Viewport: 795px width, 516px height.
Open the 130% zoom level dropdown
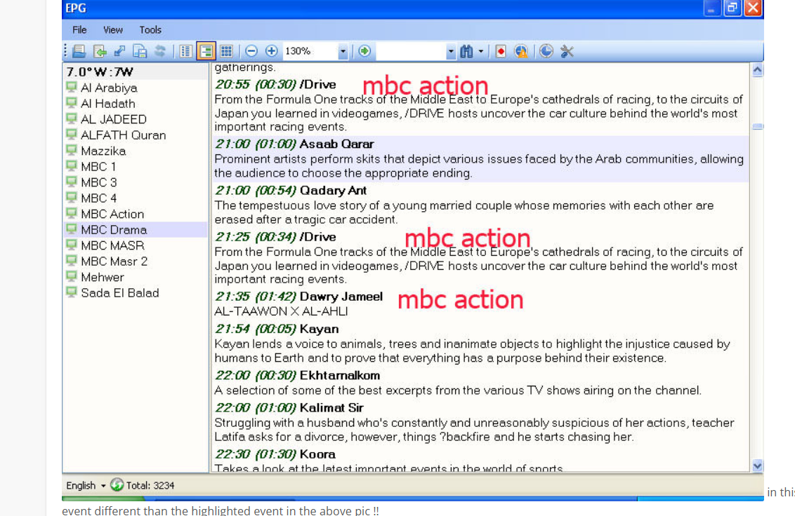(x=343, y=51)
